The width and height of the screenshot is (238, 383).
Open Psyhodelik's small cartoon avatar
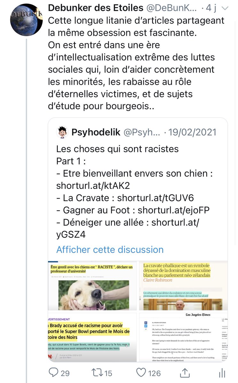62,132
